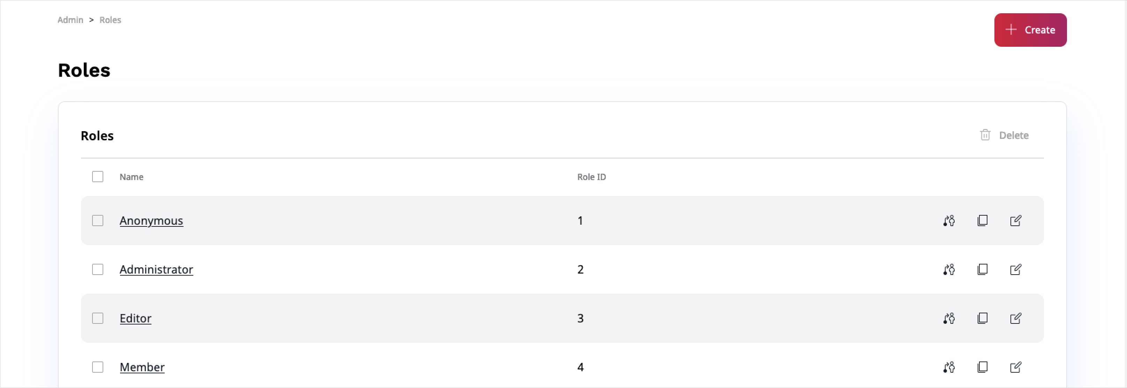This screenshot has width=1127, height=388.
Task: Copy the Administrator role
Action: pyautogui.click(x=982, y=269)
